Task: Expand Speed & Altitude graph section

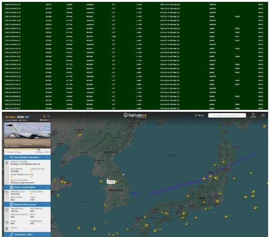Action: [27, 204]
